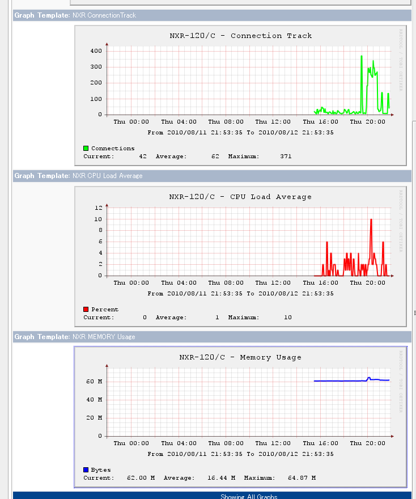The image size is (416, 499).
Task: Click the Maximum value 10 in CPU Load
Action: 288,318
